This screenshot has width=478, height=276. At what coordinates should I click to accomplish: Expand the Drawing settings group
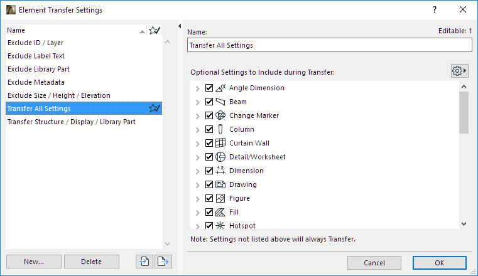pyautogui.click(x=197, y=185)
